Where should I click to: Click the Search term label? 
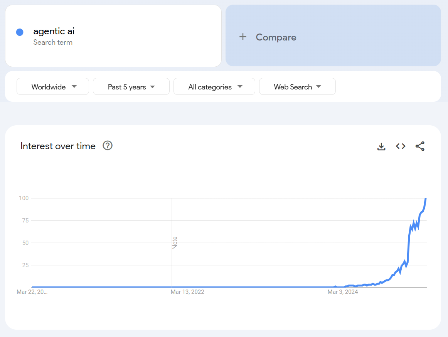(53, 42)
